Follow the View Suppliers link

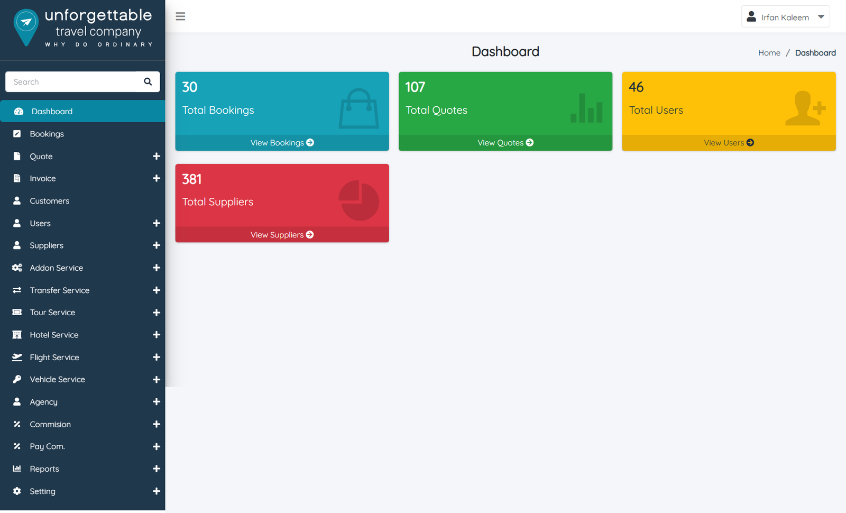282,235
